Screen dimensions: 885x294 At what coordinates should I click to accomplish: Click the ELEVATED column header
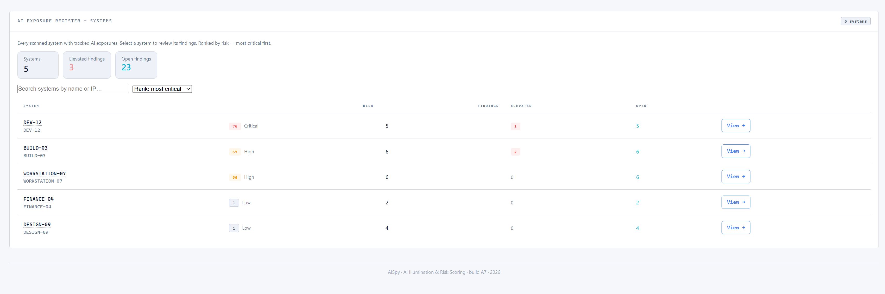click(521, 106)
